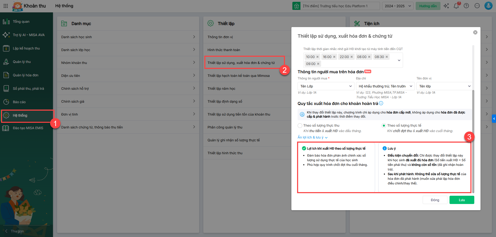Close the invoice settings dialog
Viewport: 496px width, 237px height.
coord(475,32)
